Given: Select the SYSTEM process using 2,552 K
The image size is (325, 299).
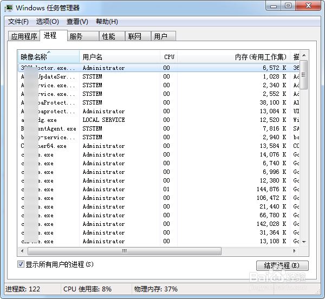Looking at the screenshot, I should (159, 94).
